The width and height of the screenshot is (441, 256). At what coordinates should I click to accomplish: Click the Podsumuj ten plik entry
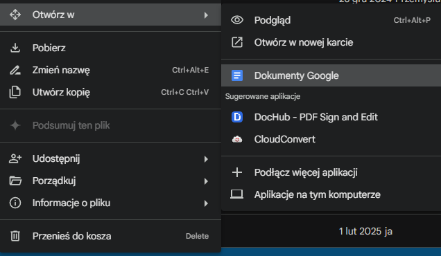[110, 125]
